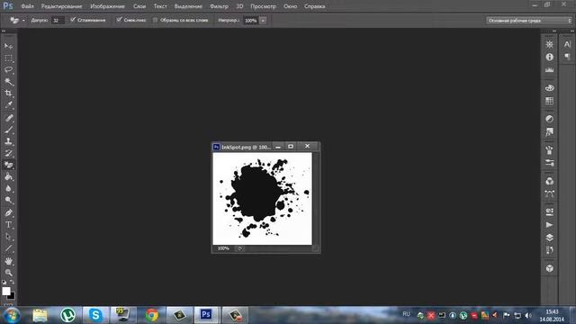Open the Просмотр menu
The height and width of the screenshot is (324, 576).
click(263, 6)
